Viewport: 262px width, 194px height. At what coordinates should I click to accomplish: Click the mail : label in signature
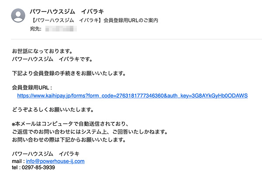[x=18, y=161]
